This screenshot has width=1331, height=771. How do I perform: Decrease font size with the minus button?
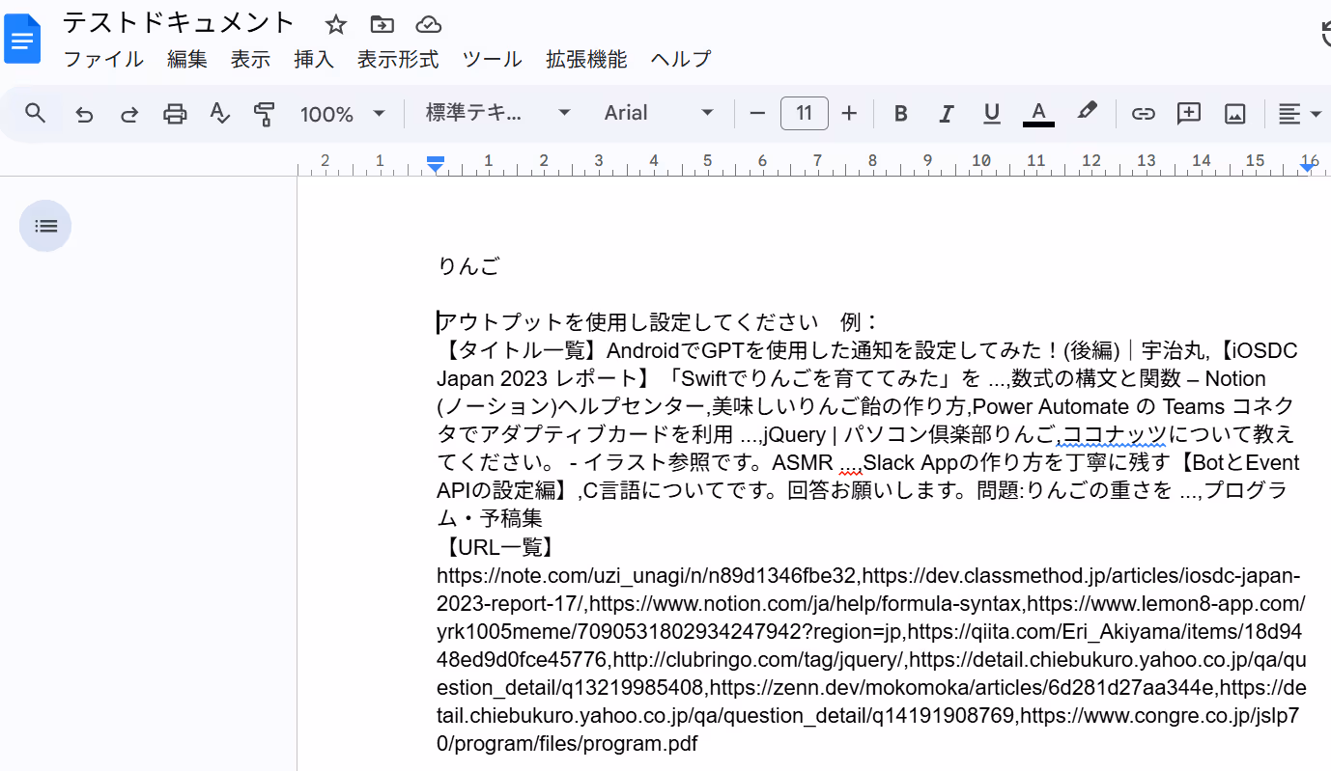(757, 114)
